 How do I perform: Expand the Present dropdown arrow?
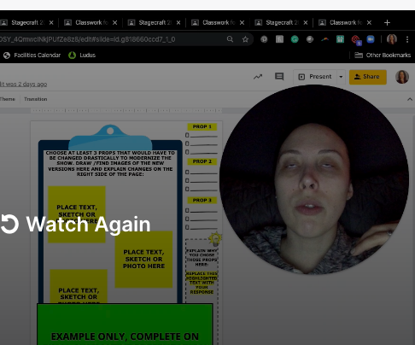click(x=341, y=77)
